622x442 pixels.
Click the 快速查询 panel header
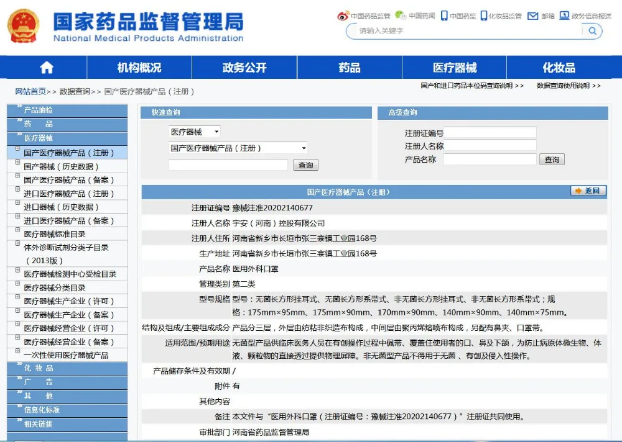click(256, 112)
